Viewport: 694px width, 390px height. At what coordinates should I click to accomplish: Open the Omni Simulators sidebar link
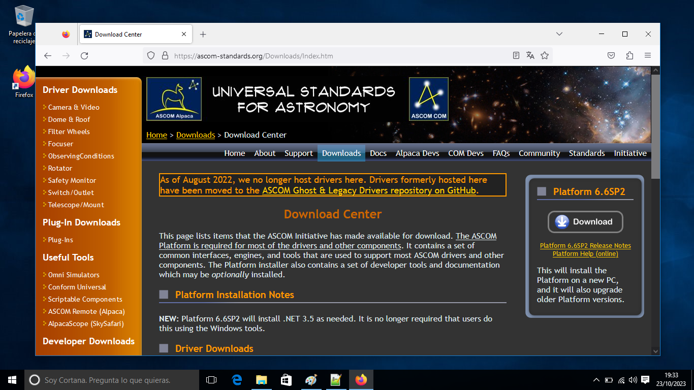click(x=74, y=275)
